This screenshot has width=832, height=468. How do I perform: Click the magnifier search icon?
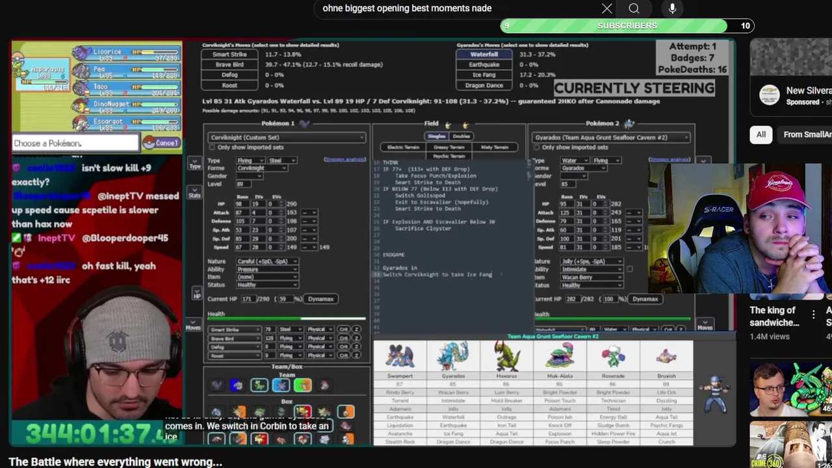[634, 8]
